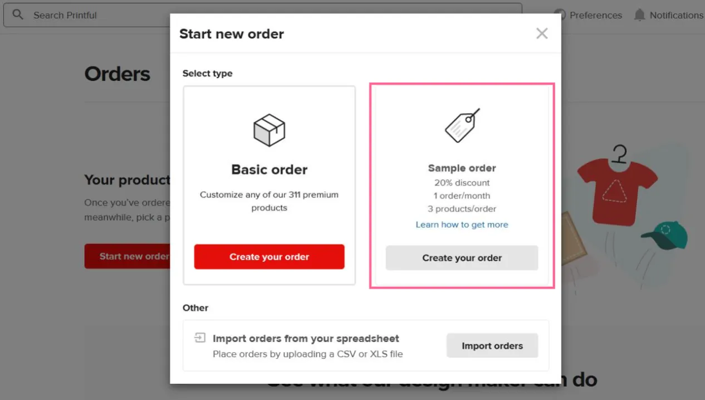705x400 pixels.
Task: Close the Start new order dialog
Action: coord(542,33)
